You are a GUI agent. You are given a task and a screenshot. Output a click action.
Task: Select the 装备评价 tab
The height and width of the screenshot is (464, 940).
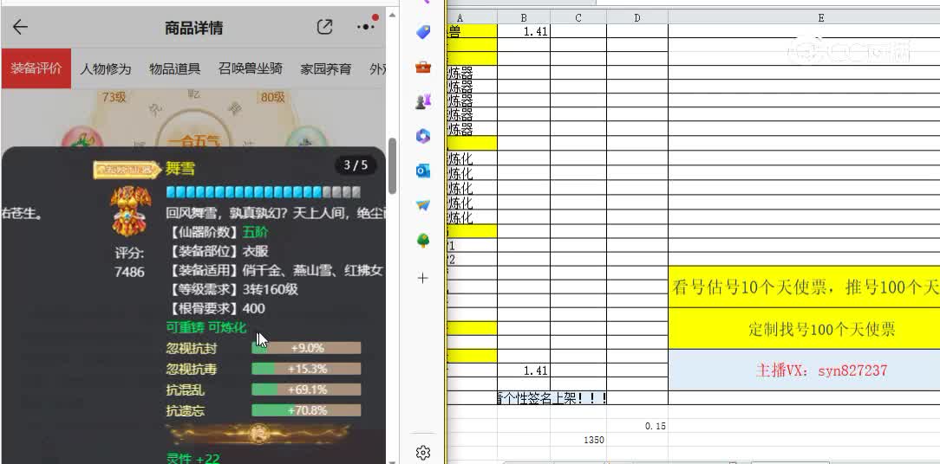click(36, 68)
